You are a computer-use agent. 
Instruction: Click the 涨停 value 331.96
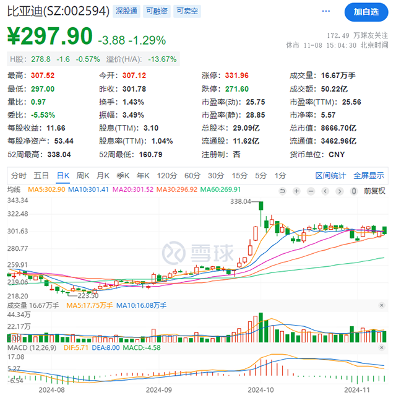click(236, 76)
